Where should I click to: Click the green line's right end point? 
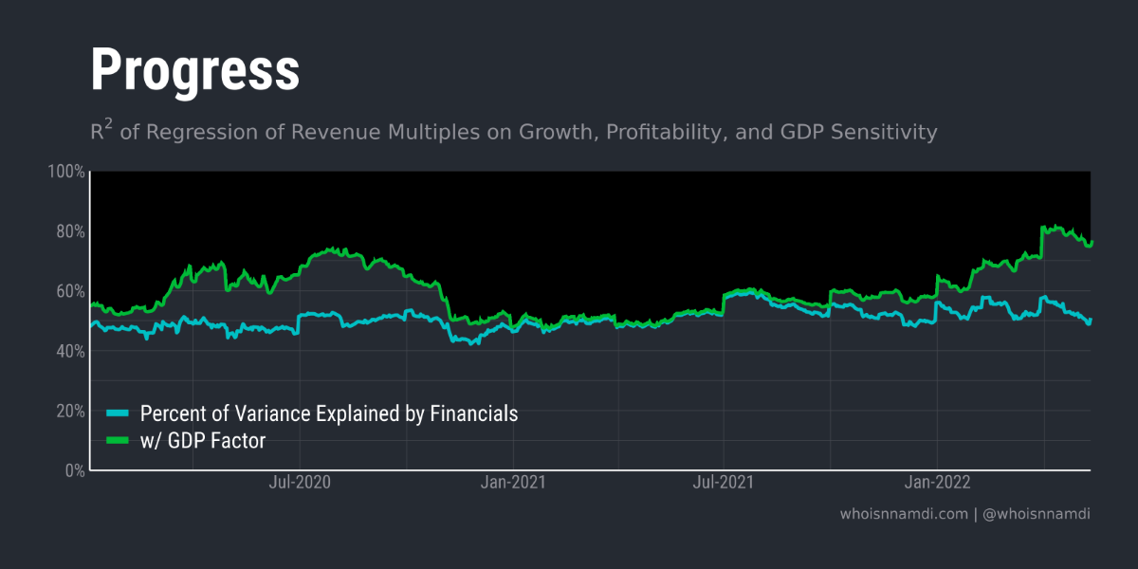[1091, 243]
